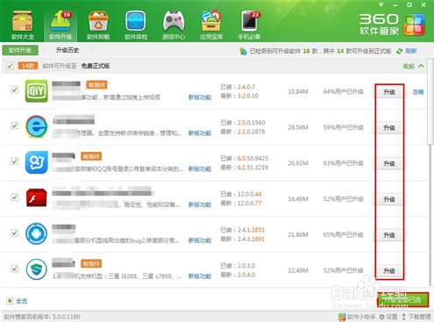Click the refresh arrows icon
The width and height of the screenshot is (434, 322).
(x=399, y=51)
